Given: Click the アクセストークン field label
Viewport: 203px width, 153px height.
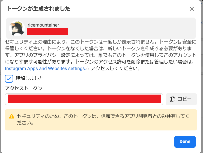Looking at the screenshot, I should pos(23,88).
